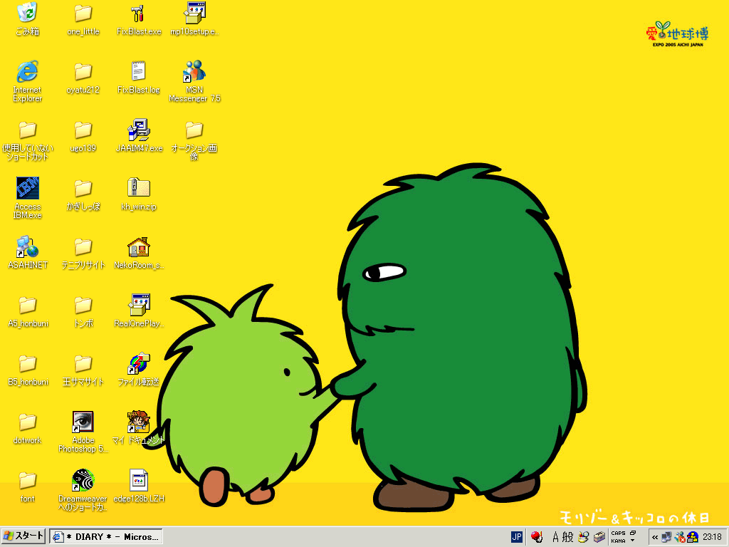Select the FixBlast.exe tool icon
Viewport: 729px width, 547px height.
(139, 19)
